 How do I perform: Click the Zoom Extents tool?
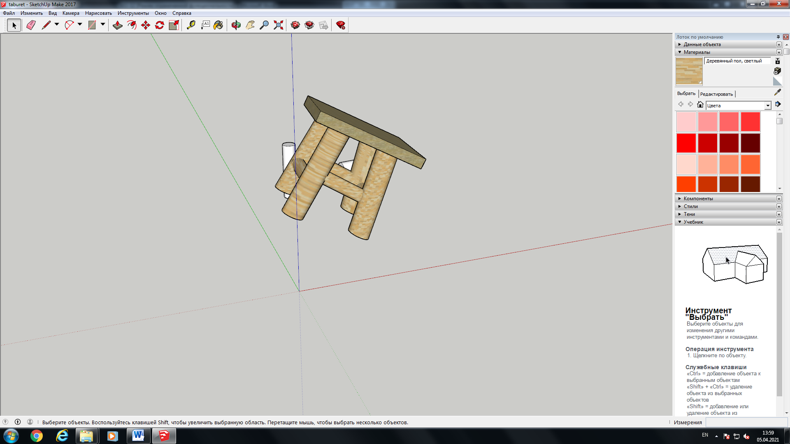tap(279, 25)
